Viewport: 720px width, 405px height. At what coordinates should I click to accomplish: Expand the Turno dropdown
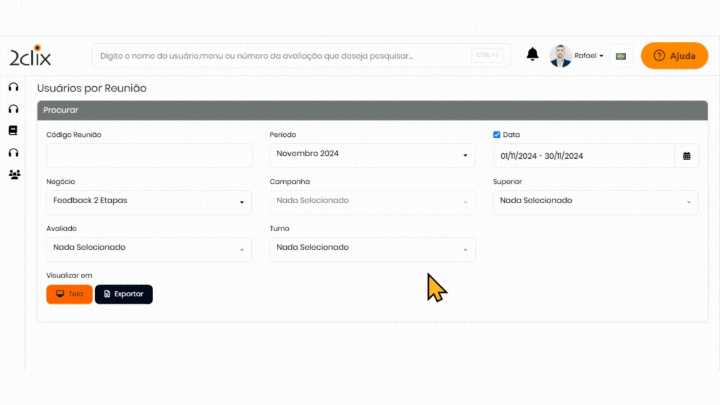click(x=372, y=248)
